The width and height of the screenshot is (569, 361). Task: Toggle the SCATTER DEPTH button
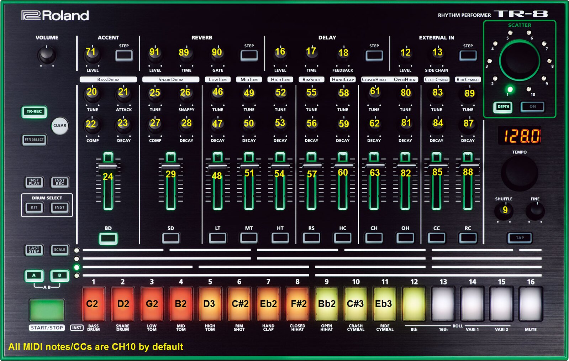(503, 107)
